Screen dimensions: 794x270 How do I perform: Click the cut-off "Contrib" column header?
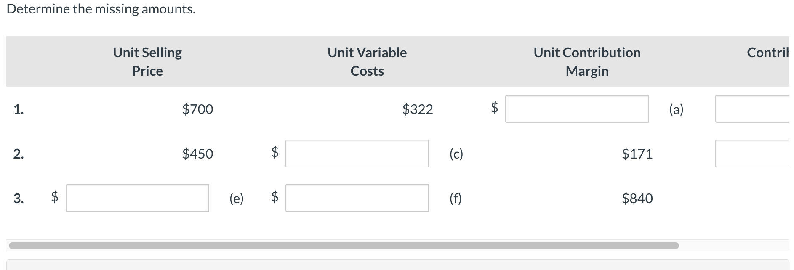click(x=768, y=53)
